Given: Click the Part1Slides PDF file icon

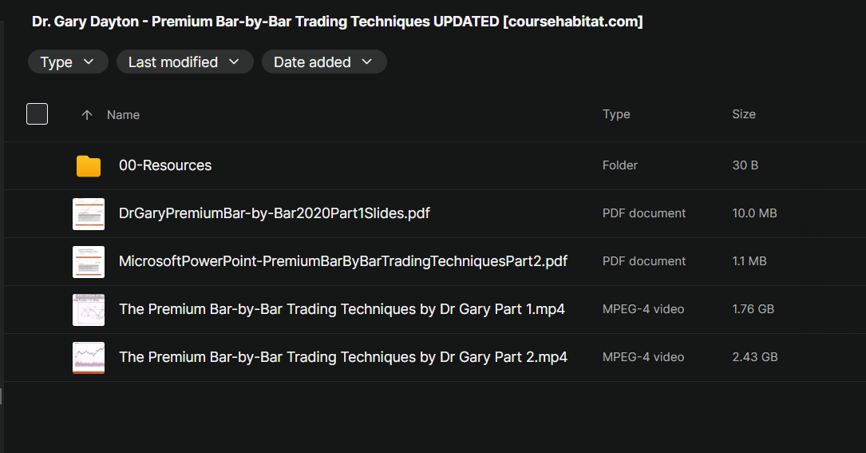Looking at the screenshot, I should 89,214.
